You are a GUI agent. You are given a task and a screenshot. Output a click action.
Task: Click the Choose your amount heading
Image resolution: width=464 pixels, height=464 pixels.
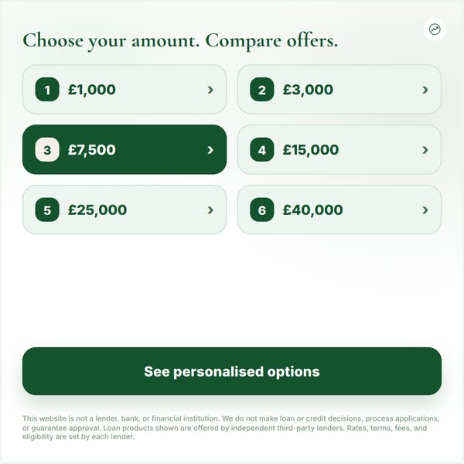point(180,41)
